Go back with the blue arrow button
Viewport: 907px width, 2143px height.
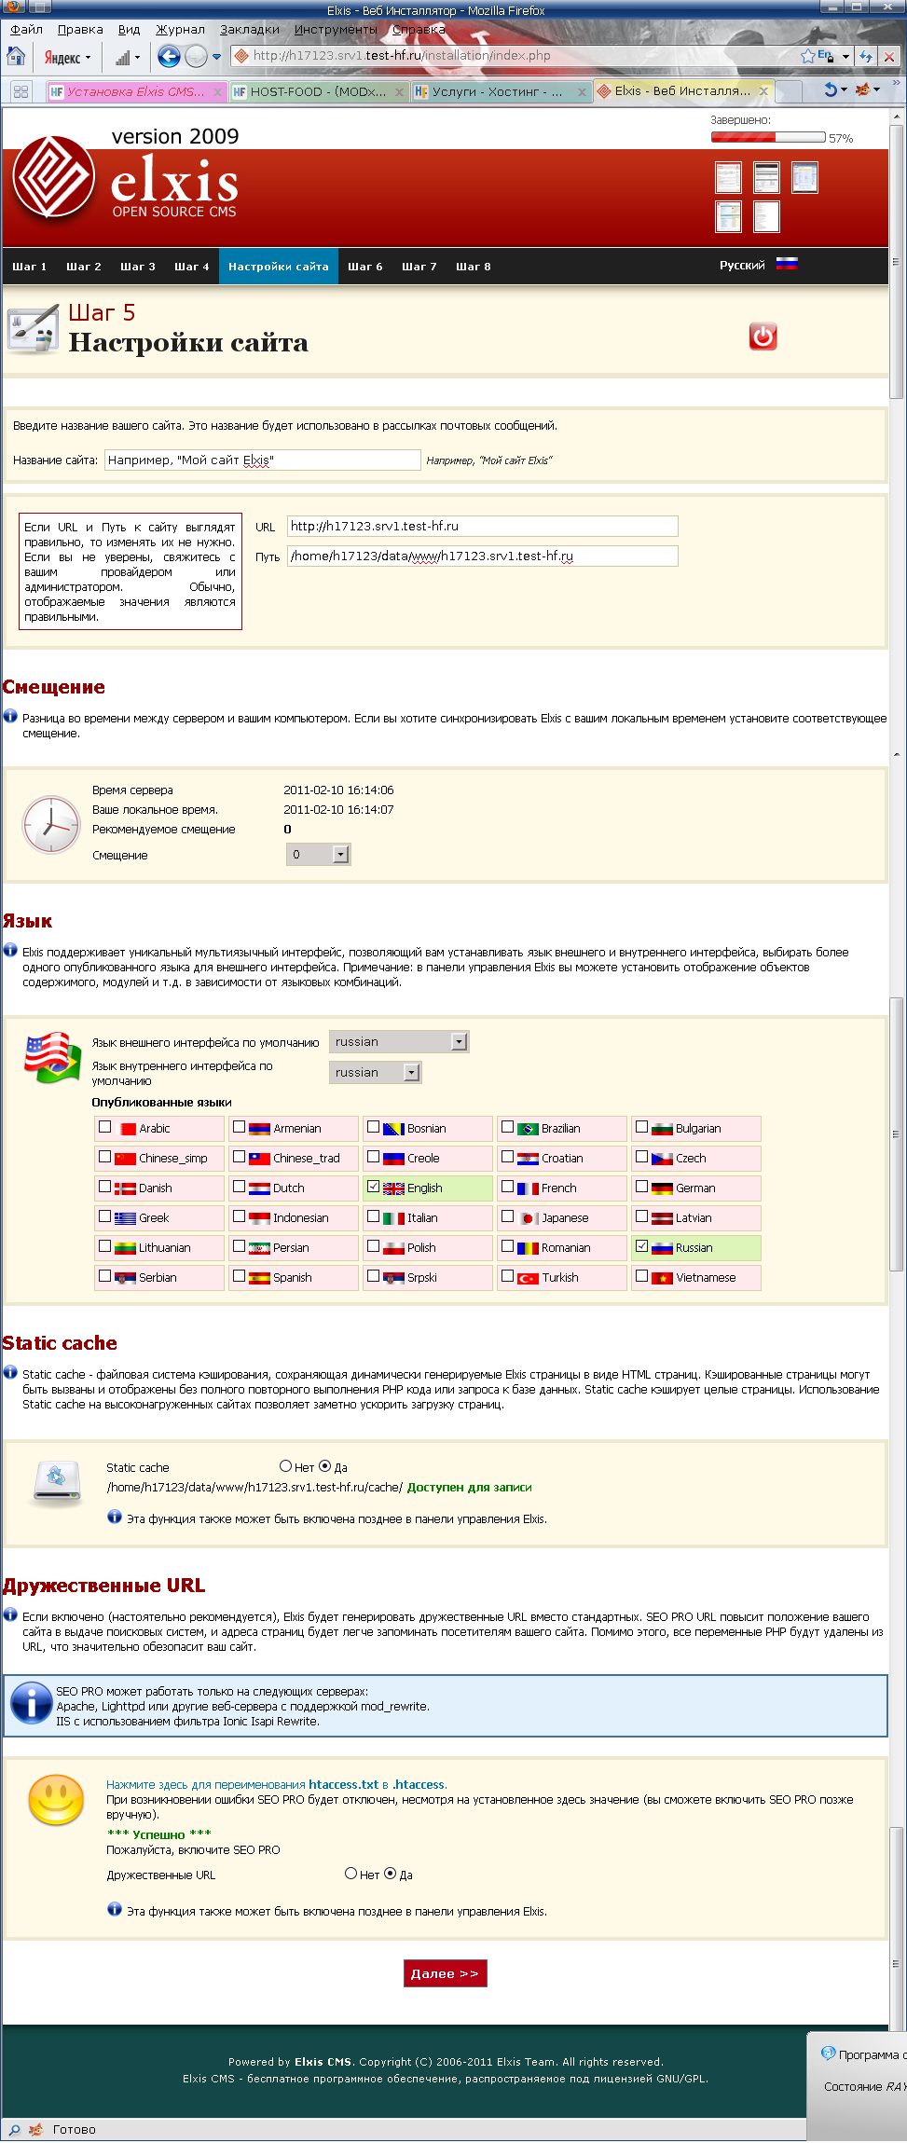tap(169, 57)
